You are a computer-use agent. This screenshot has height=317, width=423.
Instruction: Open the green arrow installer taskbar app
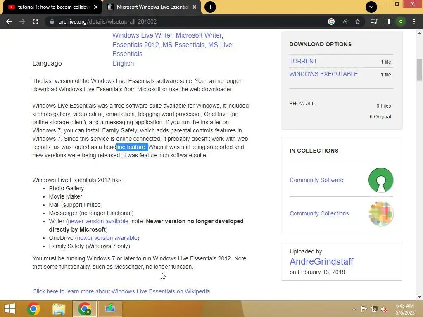(110, 308)
